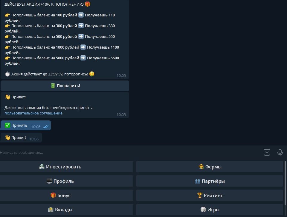
Task: Open Фермы from the bot keyboard
Action: point(210,167)
